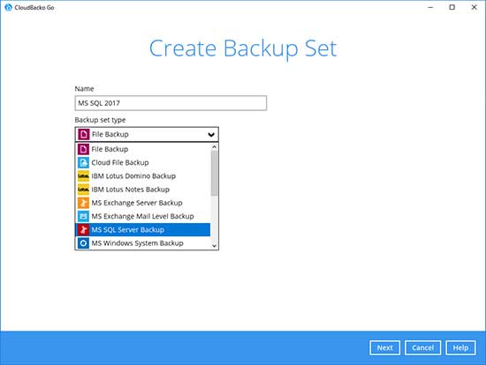Select MS SQL Server Backup option

pyautogui.click(x=143, y=230)
